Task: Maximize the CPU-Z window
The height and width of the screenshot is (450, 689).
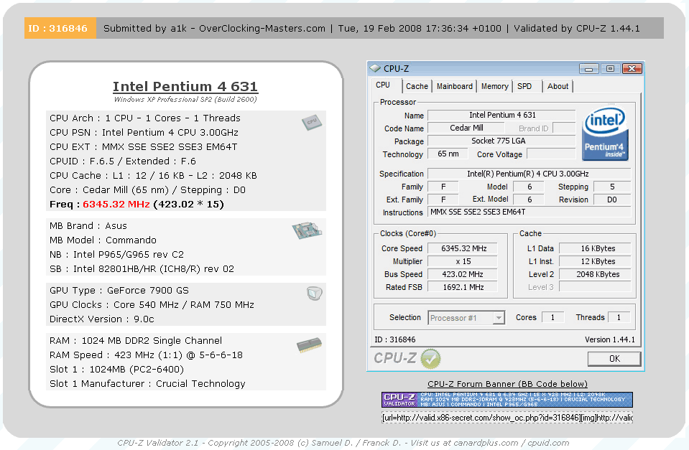Action: (x=610, y=68)
